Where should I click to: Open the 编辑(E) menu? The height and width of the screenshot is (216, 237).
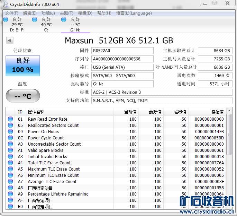30,13
